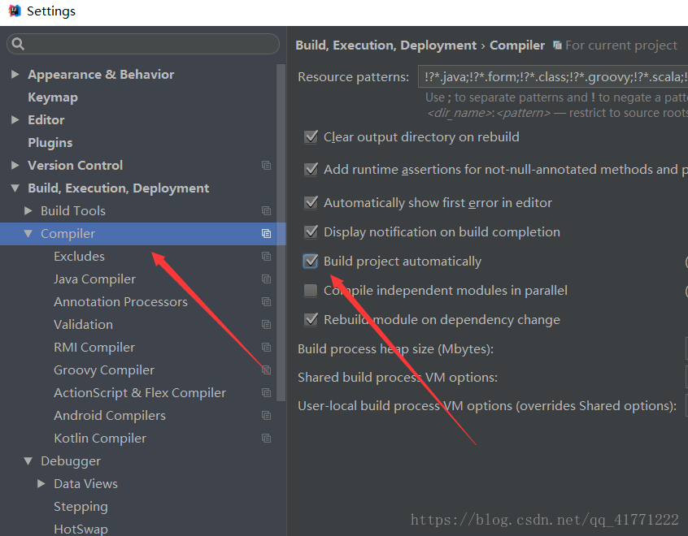Click the search magnifier icon in settings

(x=18, y=44)
